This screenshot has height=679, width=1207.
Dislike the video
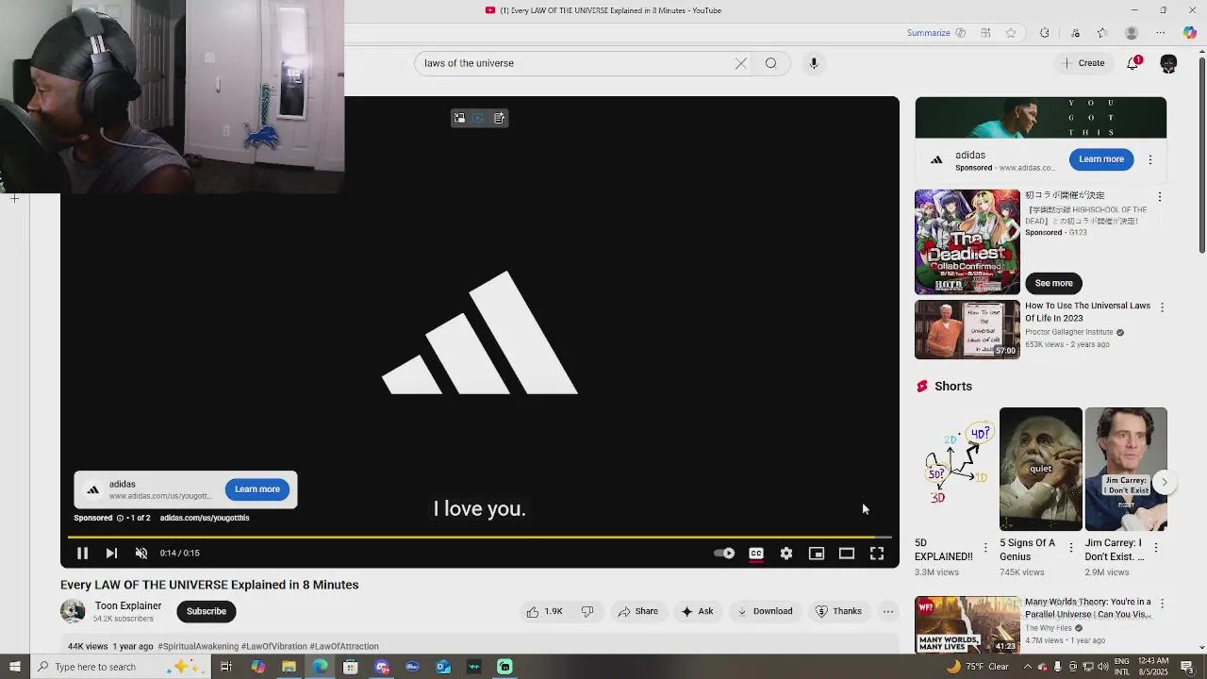(x=587, y=611)
